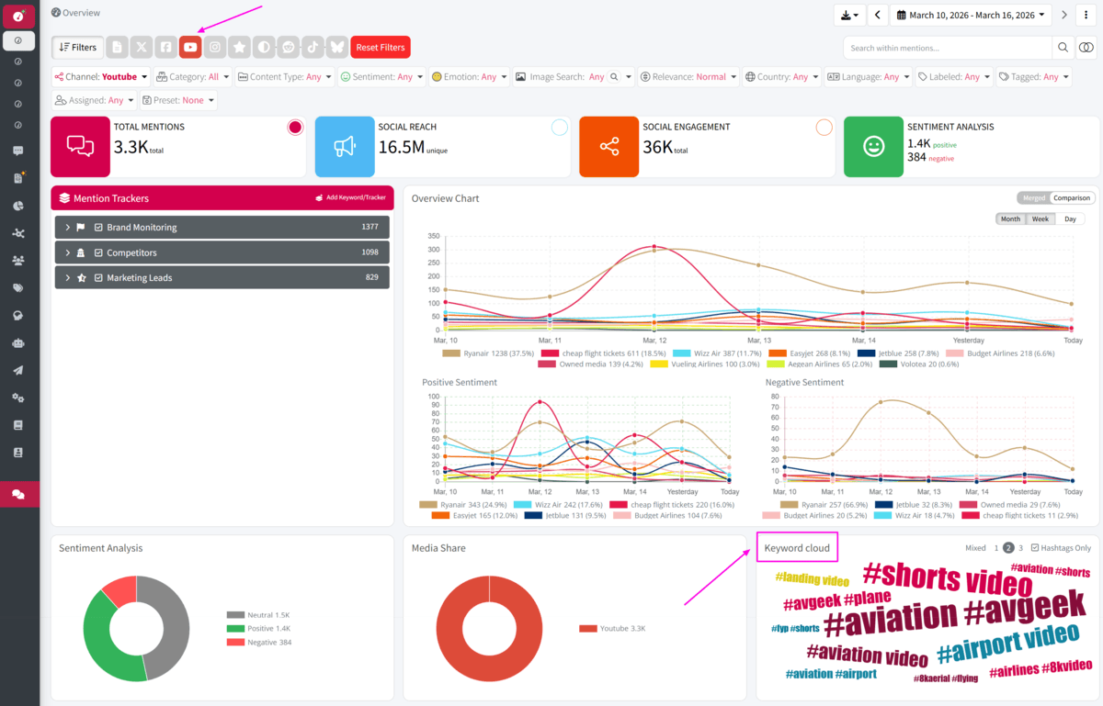
Task: Filter by reviews star icon
Action: 239,47
